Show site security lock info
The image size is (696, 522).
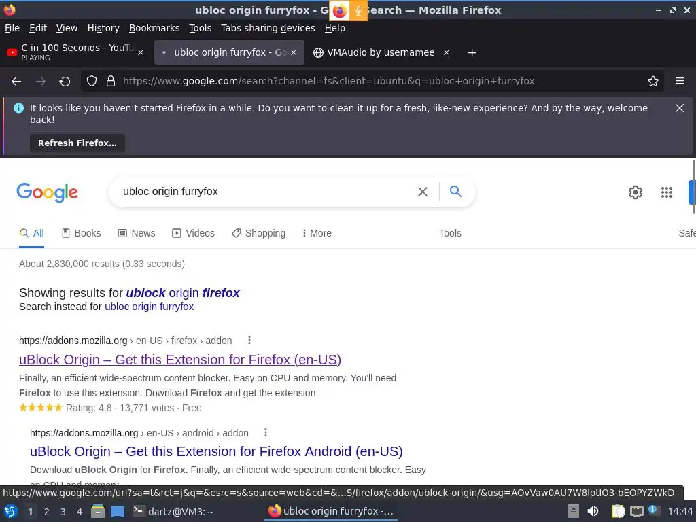(111, 81)
